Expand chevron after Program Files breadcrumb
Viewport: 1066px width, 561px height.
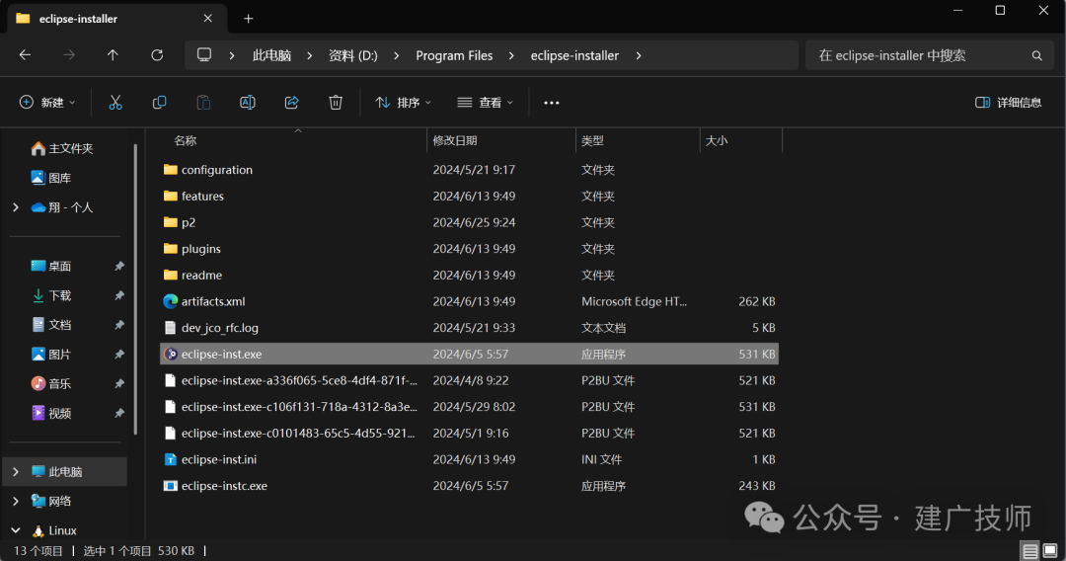coord(511,55)
